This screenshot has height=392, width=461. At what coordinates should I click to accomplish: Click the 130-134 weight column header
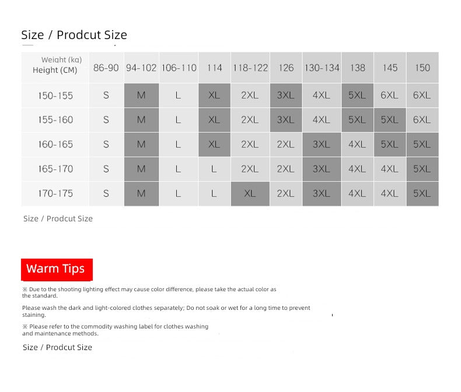click(x=322, y=68)
